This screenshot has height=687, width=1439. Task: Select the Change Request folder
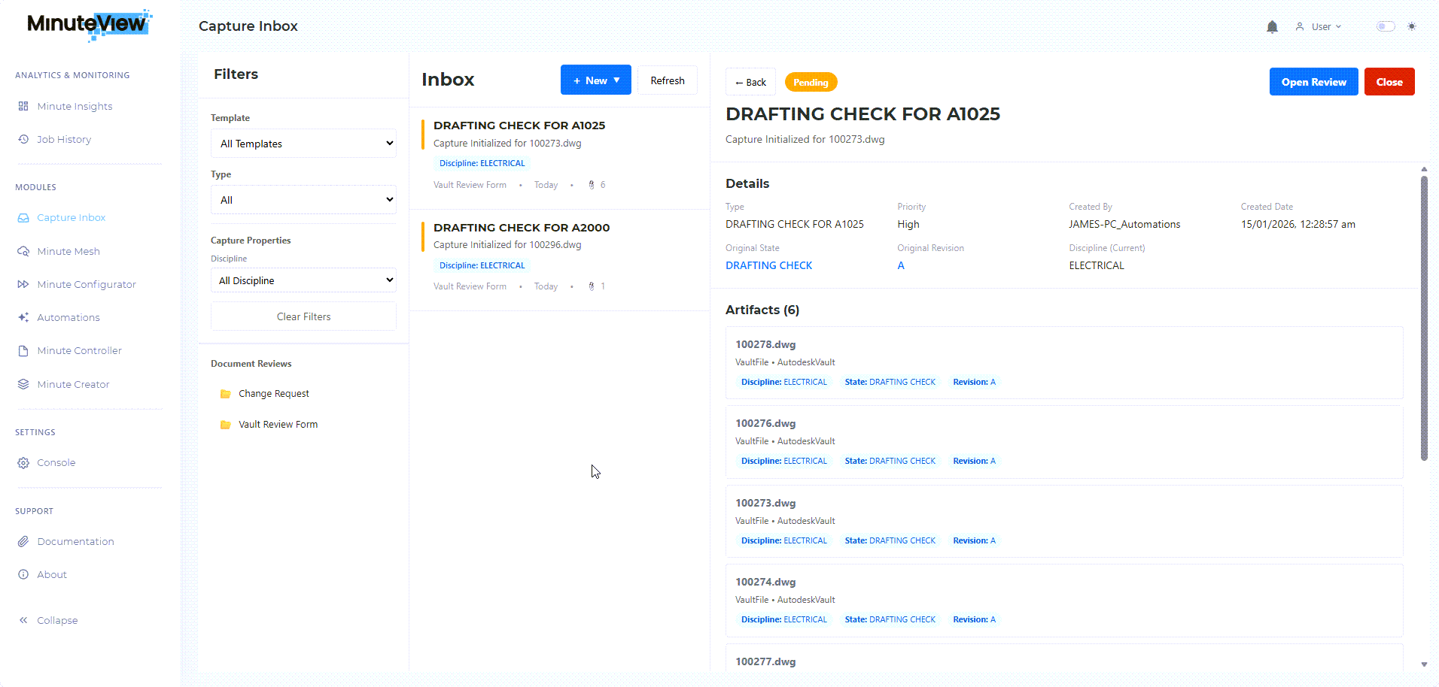pyautogui.click(x=273, y=394)
